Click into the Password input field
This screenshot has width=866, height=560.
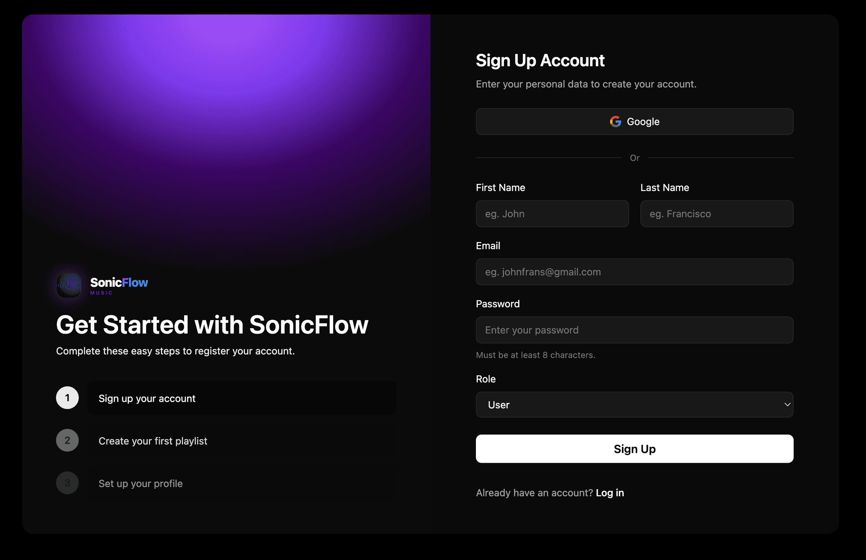(x=634, y=330)
